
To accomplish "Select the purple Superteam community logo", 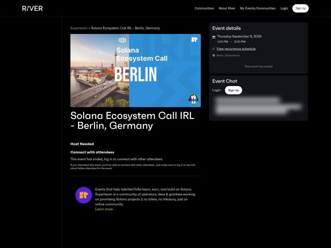I will 83,195.
